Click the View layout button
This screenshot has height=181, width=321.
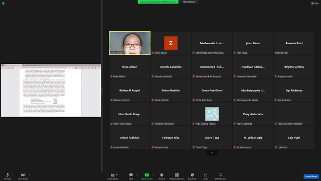(315, 4)
